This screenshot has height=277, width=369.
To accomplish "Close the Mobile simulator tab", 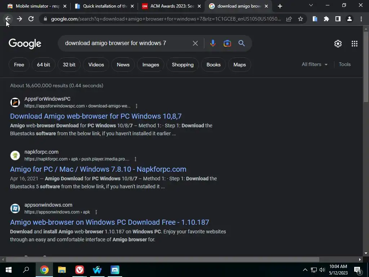I will pos(65,6).
